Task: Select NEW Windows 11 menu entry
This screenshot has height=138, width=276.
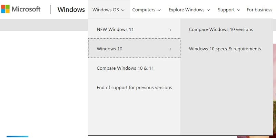Action: (x=134, y=29)
